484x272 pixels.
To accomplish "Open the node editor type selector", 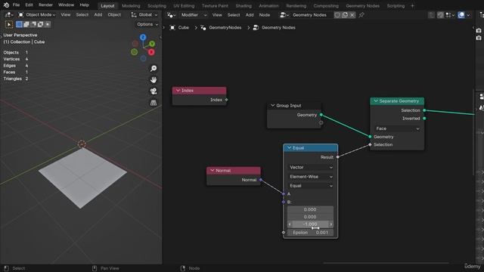I will [171, 15].
